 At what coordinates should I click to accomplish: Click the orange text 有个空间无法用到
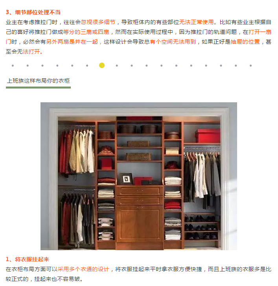173,42
